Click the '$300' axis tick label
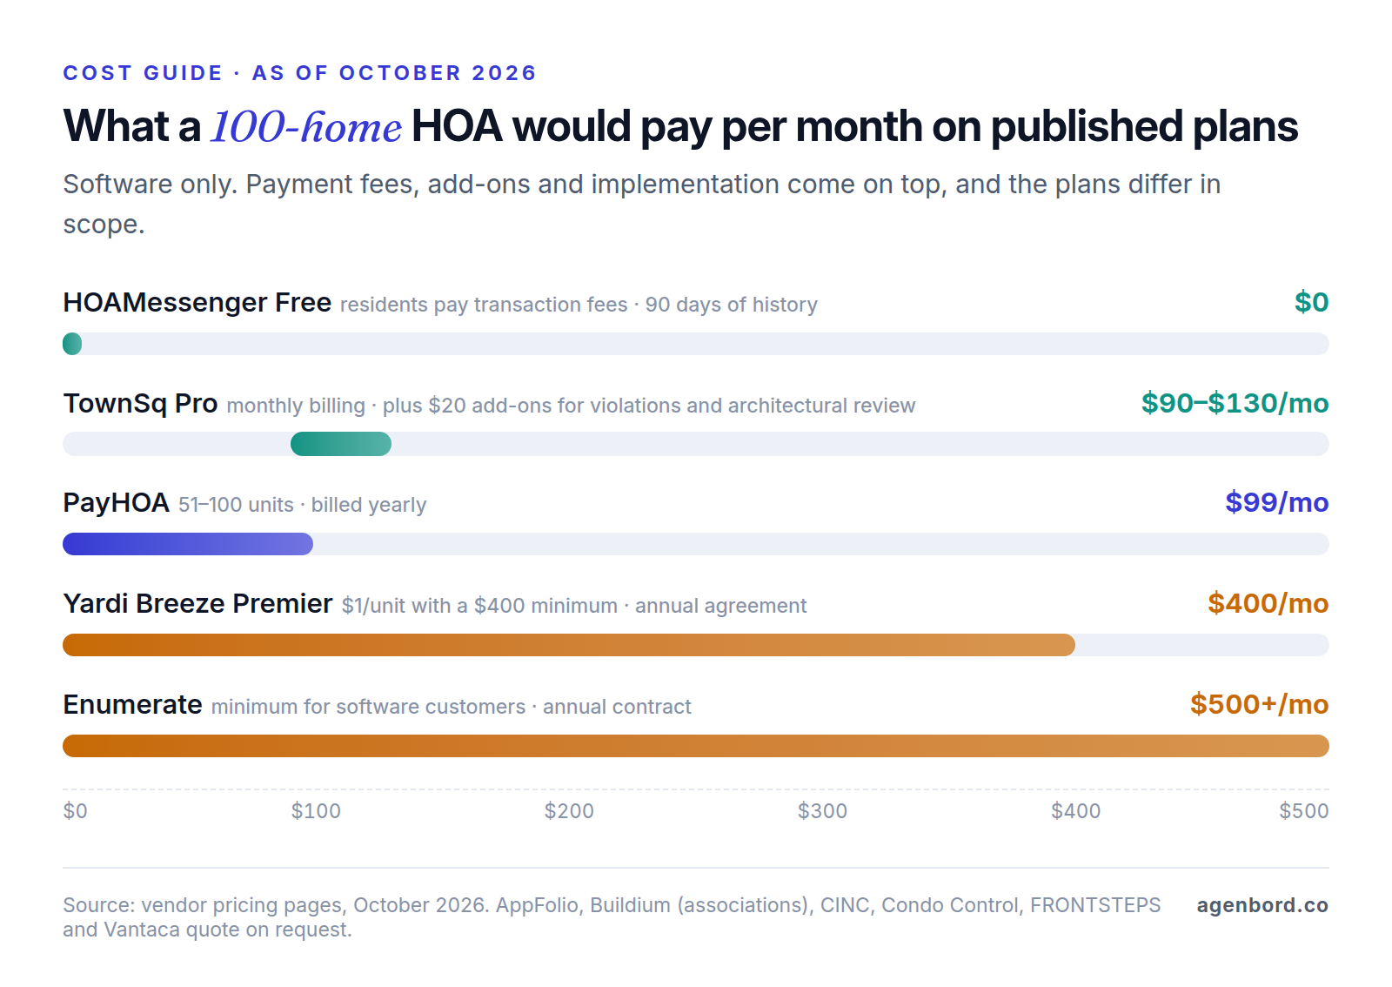The width and height of the screenshot is (1392, 987). [x=822, y=811]
